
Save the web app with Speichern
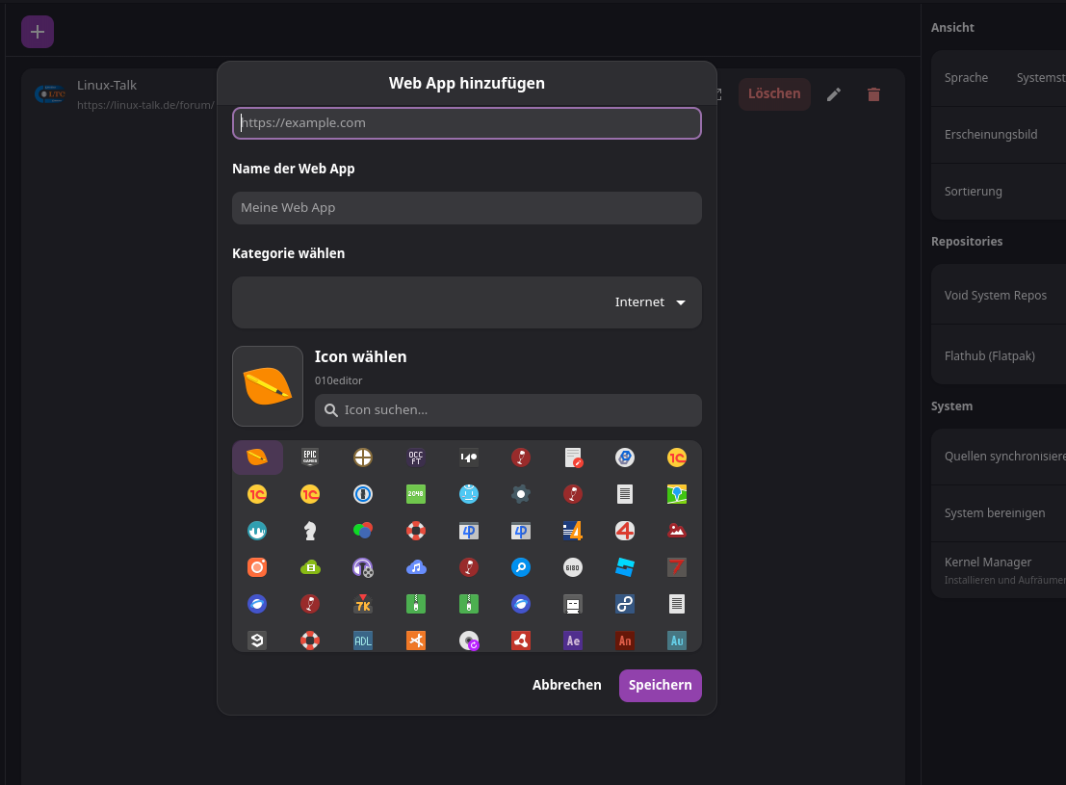(661, 685)
